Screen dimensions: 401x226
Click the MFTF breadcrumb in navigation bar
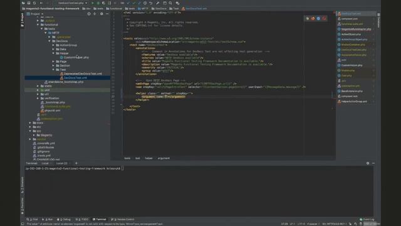(143, 8)
